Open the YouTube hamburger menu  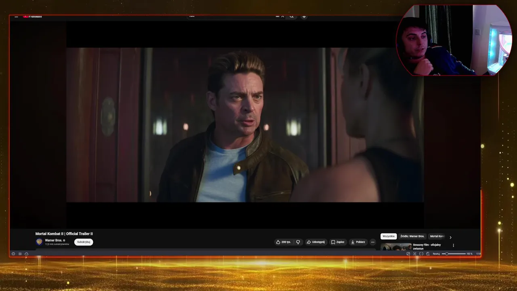[16, 17]
